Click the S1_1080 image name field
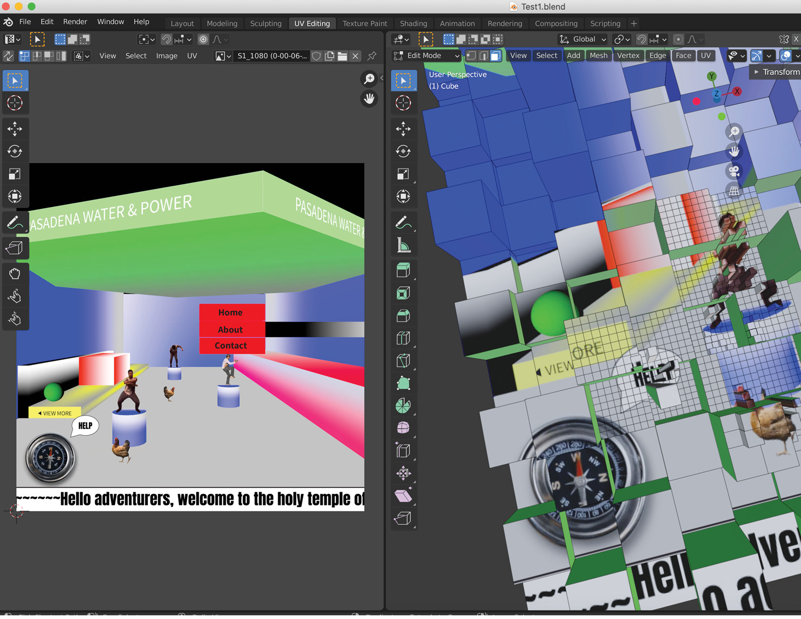 pyautogui.click(x=271, y=56)
